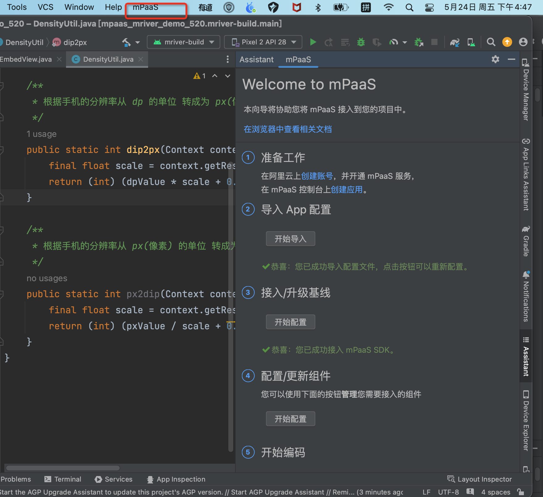Click the Debug bug icon in toolbar
The height and width of the screenshot is (497, 543).
[361, 42]
